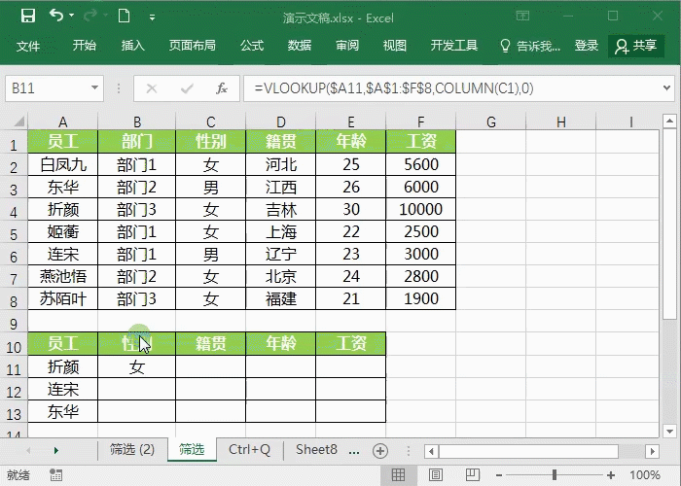The height and width of the screenshot is (486, 681).
Task: Click the 工资 header in row 1
Action: pos(420,142)
